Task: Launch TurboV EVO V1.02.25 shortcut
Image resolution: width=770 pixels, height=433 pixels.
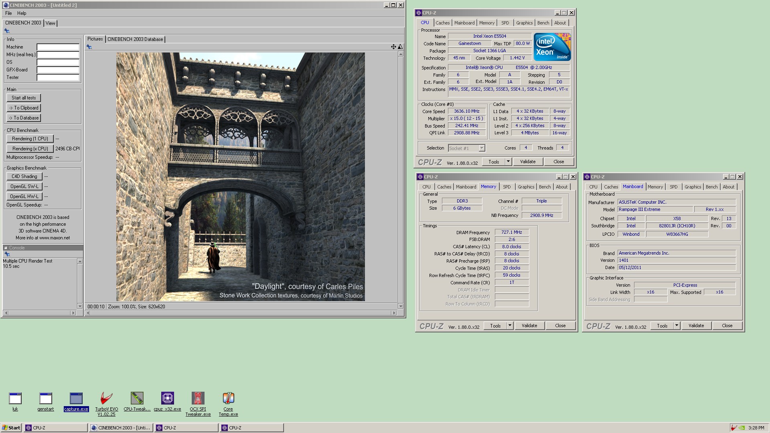Action: pyautogui.click(x=106, y=404)
